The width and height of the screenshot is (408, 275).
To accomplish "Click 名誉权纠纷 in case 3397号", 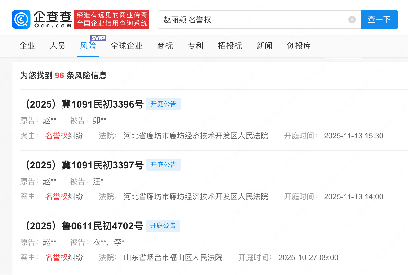I will click(64, 196).
